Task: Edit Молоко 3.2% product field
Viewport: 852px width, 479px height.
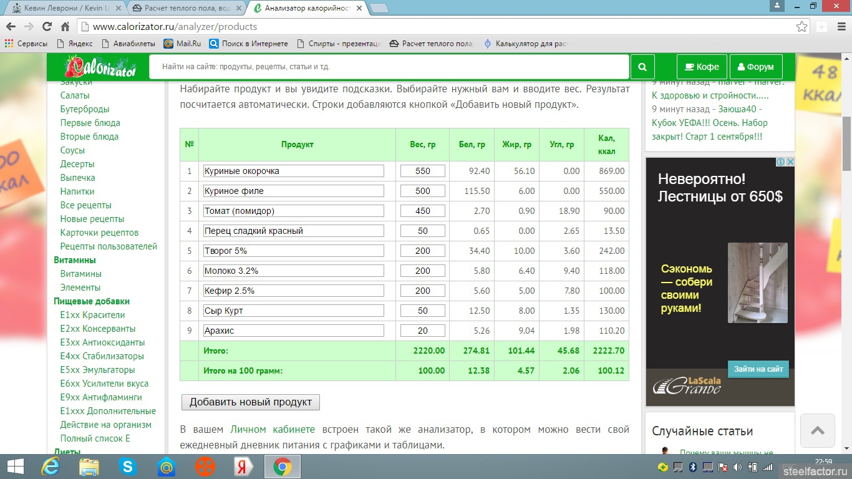Action: 294,271
